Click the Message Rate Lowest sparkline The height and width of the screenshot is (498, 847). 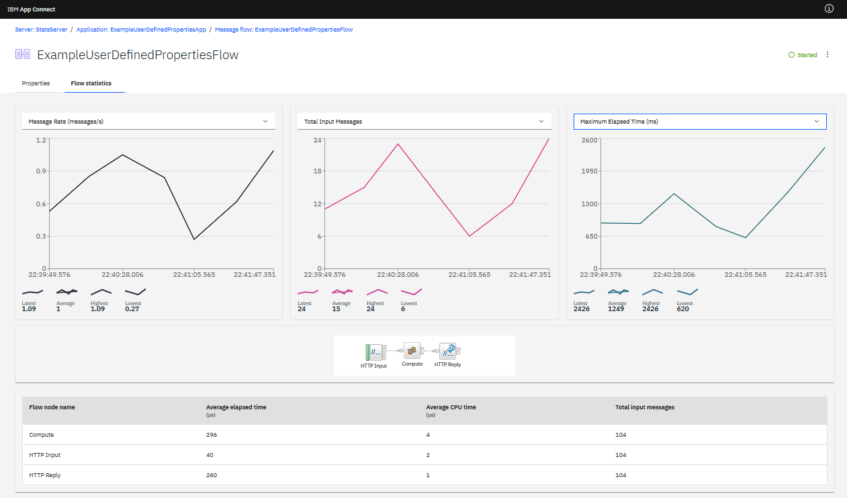[x=135, y=292]
